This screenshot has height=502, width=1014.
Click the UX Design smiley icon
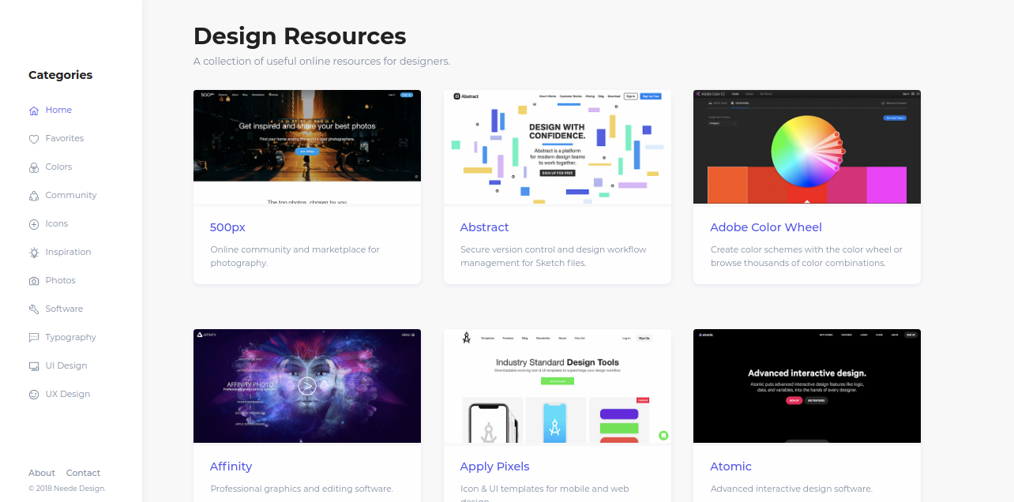[x=34, y=395]
